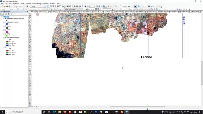
Task: Click the horizontal scrollbar of layout view
Action: (137, 107)
